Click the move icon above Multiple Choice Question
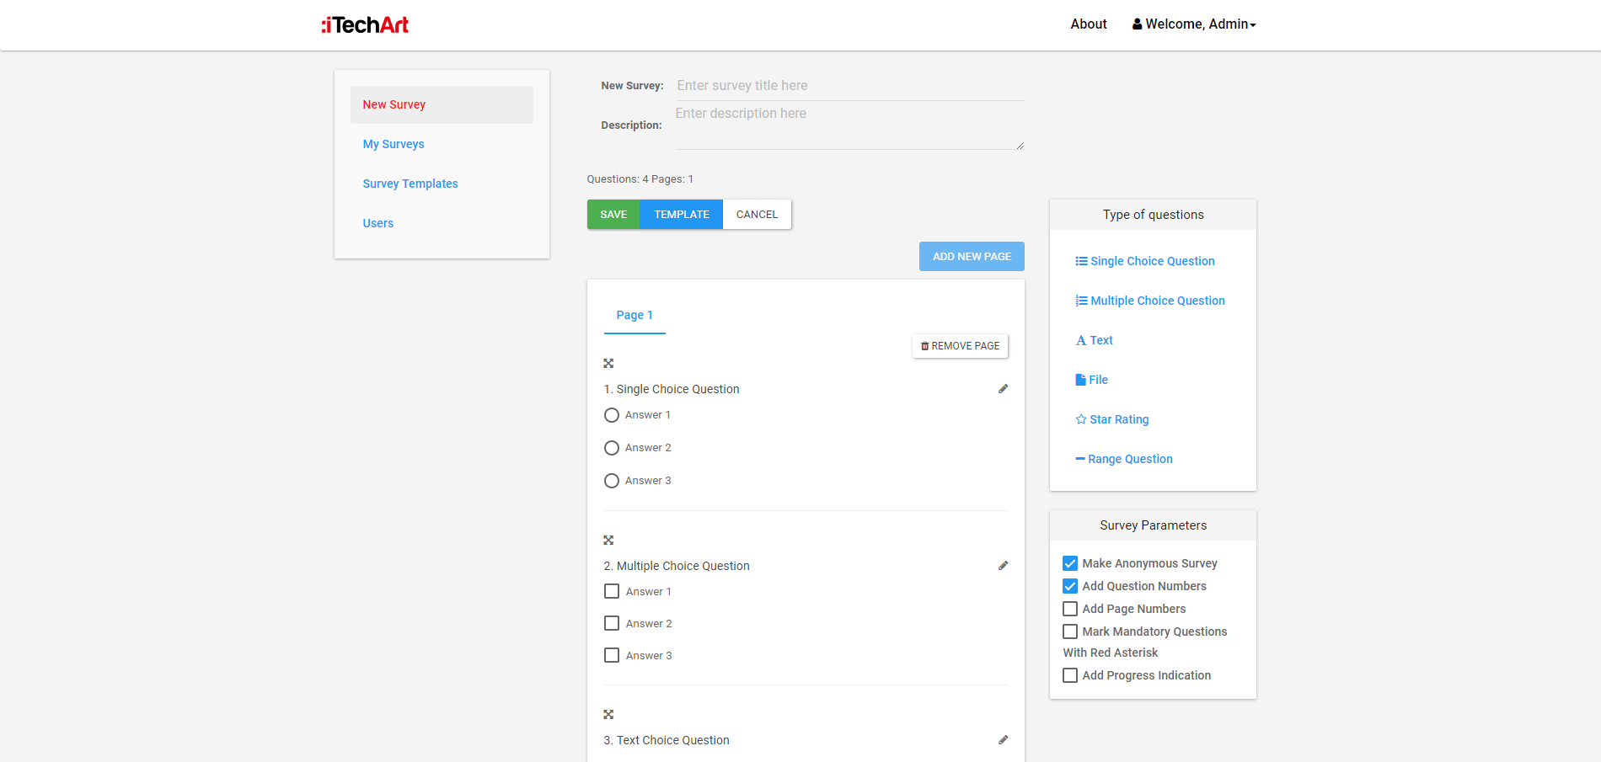The image size is (1601, 762). (608, 541)
